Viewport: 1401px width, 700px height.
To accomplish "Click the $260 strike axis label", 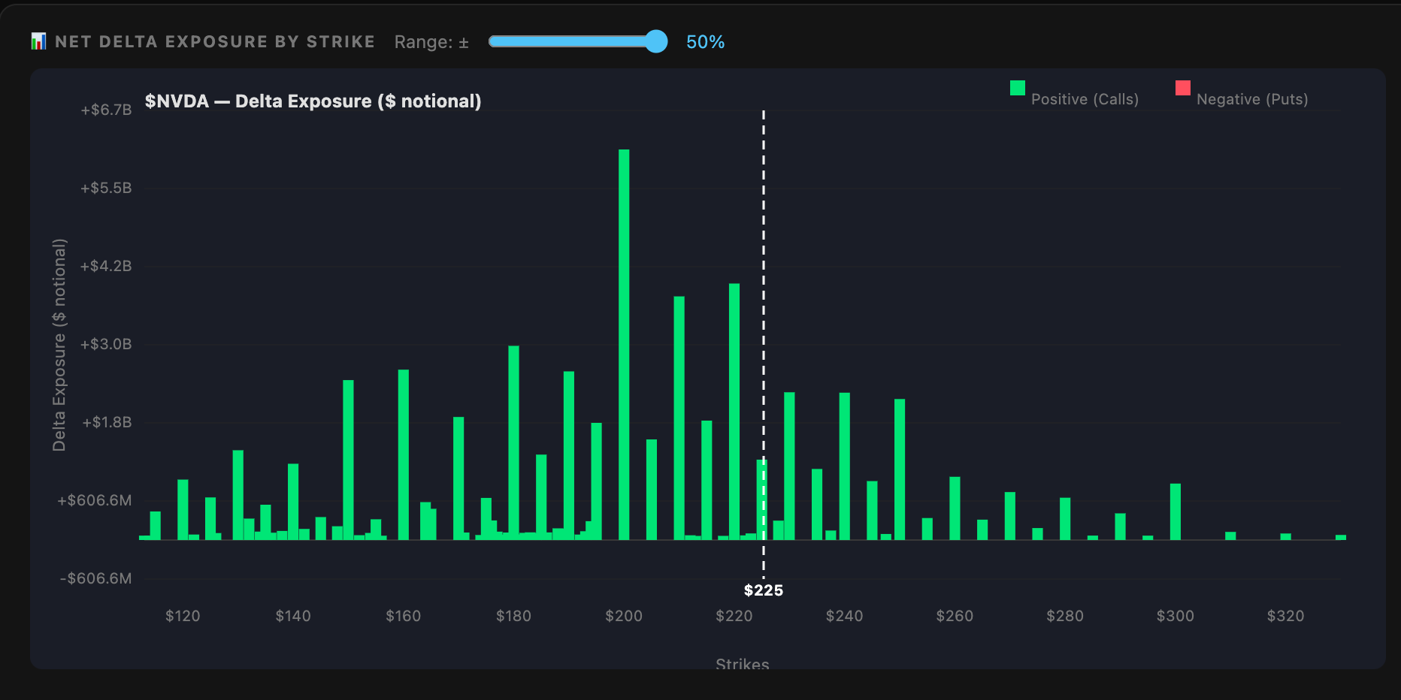I will tap(955, 616).
